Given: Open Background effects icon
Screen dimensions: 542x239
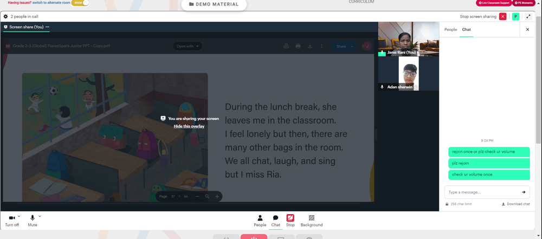Looking at the screenshot, I should pos(312,218).
